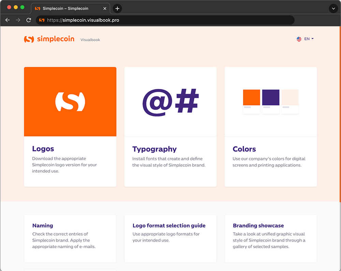Open the tab list chevron dropdown
341x271 pixels.
click(x=333, y=9)
